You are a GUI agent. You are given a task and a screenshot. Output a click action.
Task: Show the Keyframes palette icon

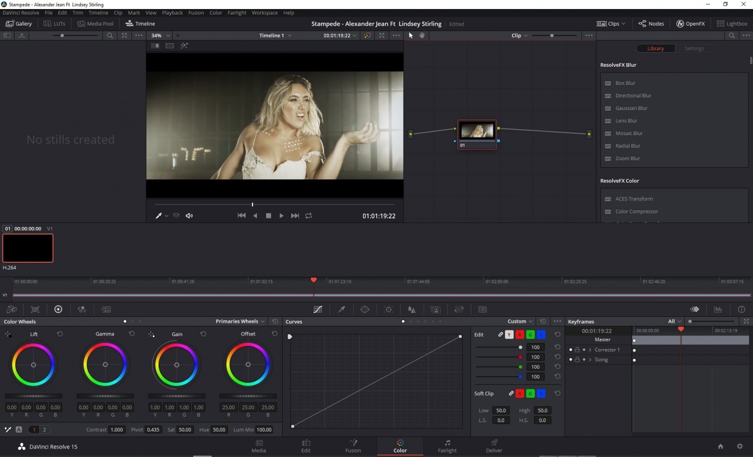[x=695, y=309]
